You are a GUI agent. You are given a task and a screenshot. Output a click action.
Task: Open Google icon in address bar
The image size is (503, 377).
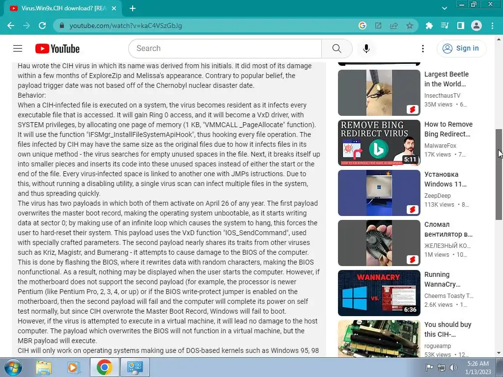click(362, 26)
